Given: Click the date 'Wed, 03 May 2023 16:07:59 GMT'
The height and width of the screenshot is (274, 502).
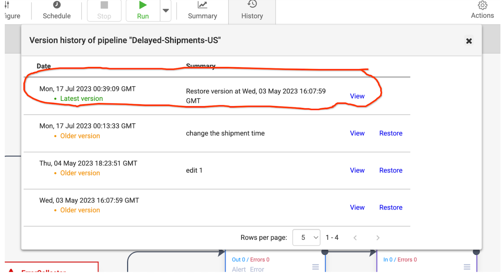Looking at the screenshot, I should (x=89, y=200).
